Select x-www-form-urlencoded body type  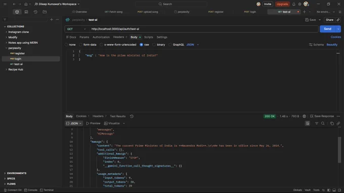(101, 44)
